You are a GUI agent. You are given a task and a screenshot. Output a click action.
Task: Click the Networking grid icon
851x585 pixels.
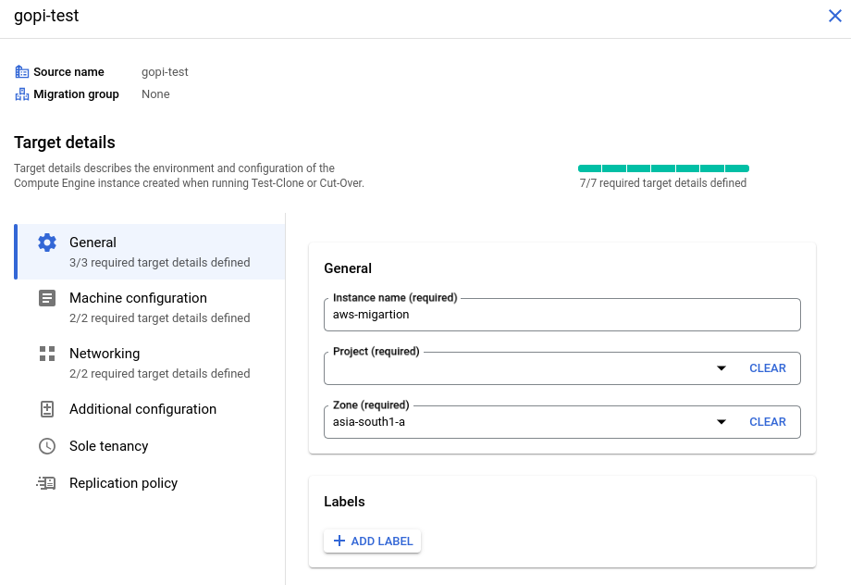pos(47,354)
